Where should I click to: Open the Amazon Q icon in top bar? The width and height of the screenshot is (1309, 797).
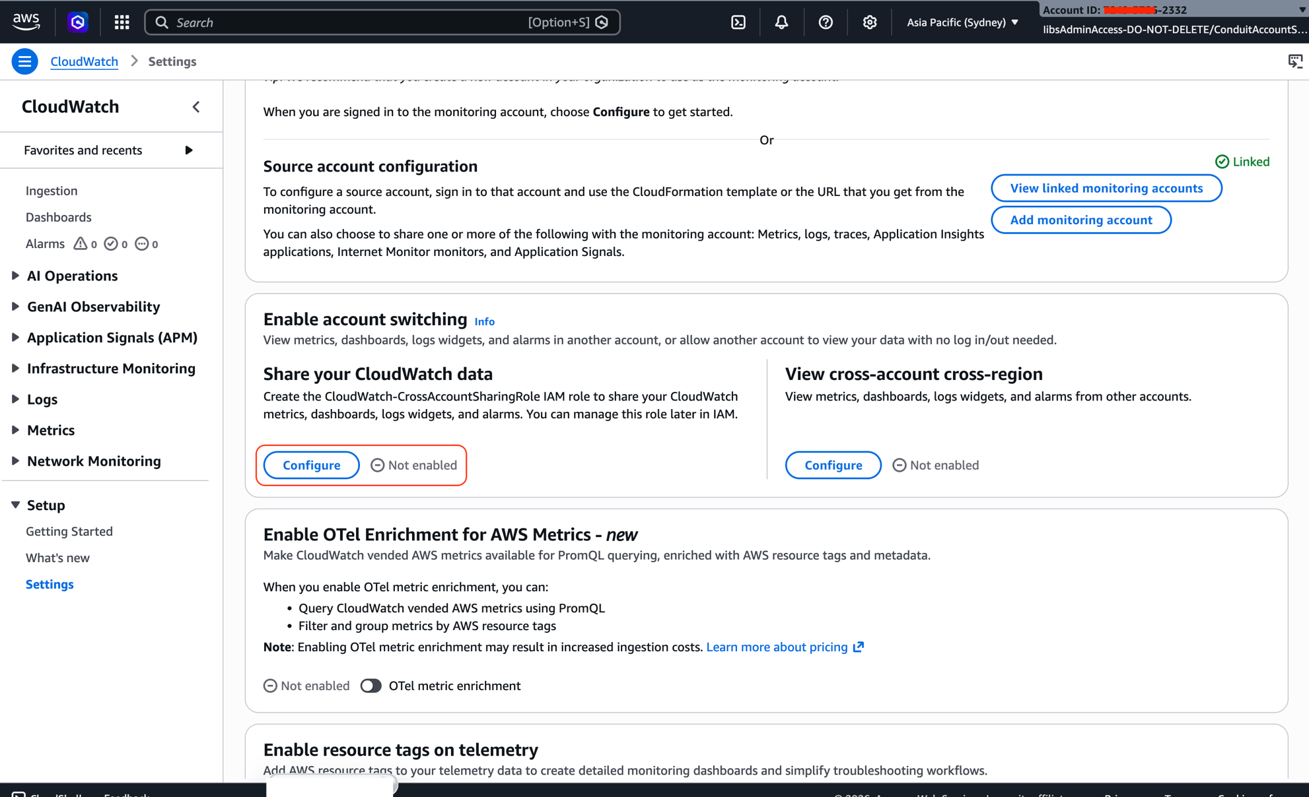(x=77, y=22)
